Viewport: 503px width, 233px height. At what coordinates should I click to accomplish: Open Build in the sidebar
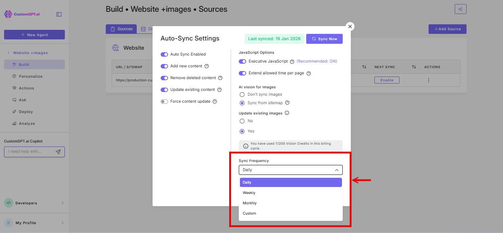(x=34, y=64)
